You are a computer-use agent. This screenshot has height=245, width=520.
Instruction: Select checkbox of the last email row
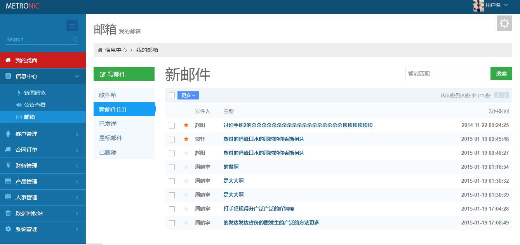tap(172, 223)
